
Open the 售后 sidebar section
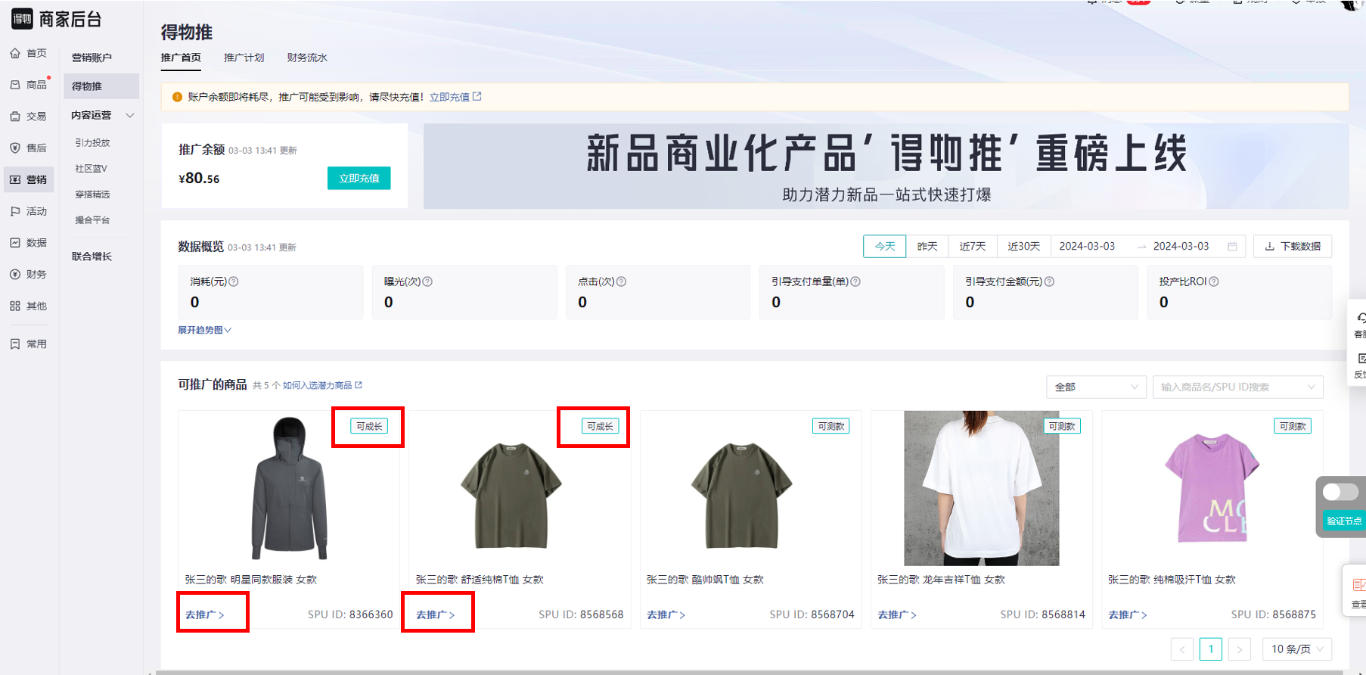point(29,148)
